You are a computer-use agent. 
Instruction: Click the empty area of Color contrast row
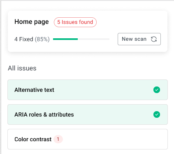tap(115, 139)
